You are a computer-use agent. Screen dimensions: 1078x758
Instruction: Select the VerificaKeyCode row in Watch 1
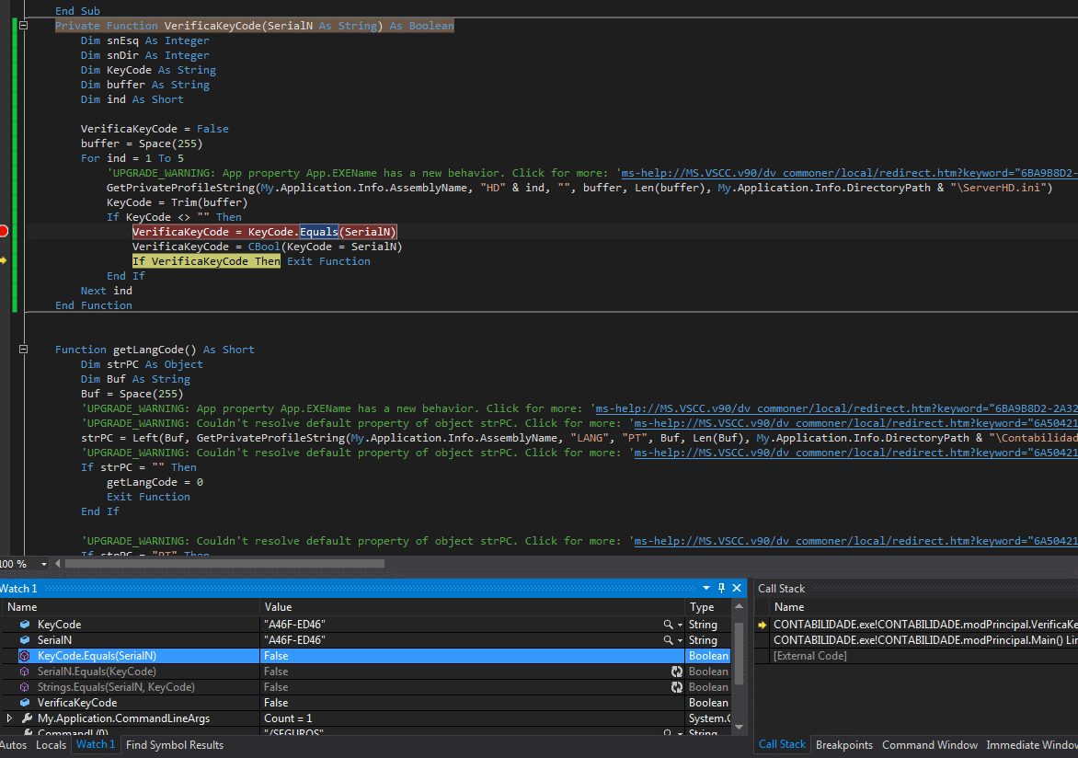[77, 703]
